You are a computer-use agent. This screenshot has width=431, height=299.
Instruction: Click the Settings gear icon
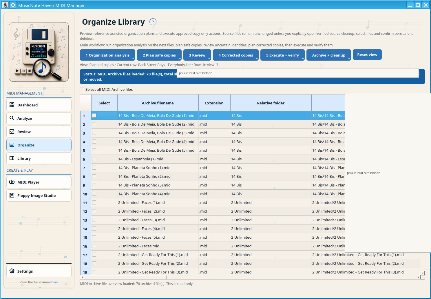click(12, 271)
